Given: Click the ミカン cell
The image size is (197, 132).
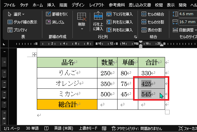Looking at the screenshot, I should [x=67, y=94].
